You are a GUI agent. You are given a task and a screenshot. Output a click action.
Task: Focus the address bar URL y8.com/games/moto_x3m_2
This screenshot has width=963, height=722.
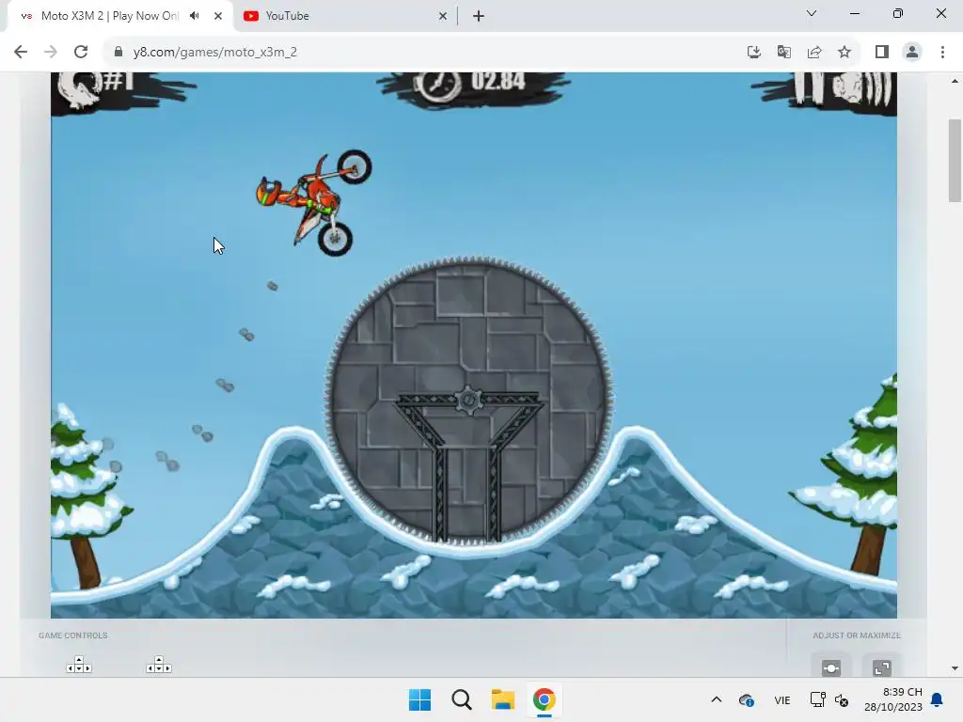[215, 52]
